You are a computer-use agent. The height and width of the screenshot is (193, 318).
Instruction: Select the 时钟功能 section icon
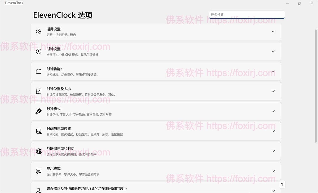coord(39,71)
